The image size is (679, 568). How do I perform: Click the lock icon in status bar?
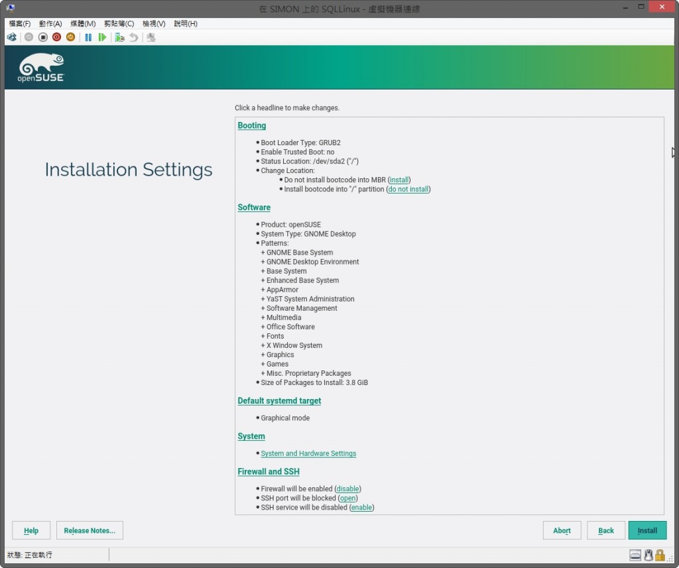tap(660, 555)
